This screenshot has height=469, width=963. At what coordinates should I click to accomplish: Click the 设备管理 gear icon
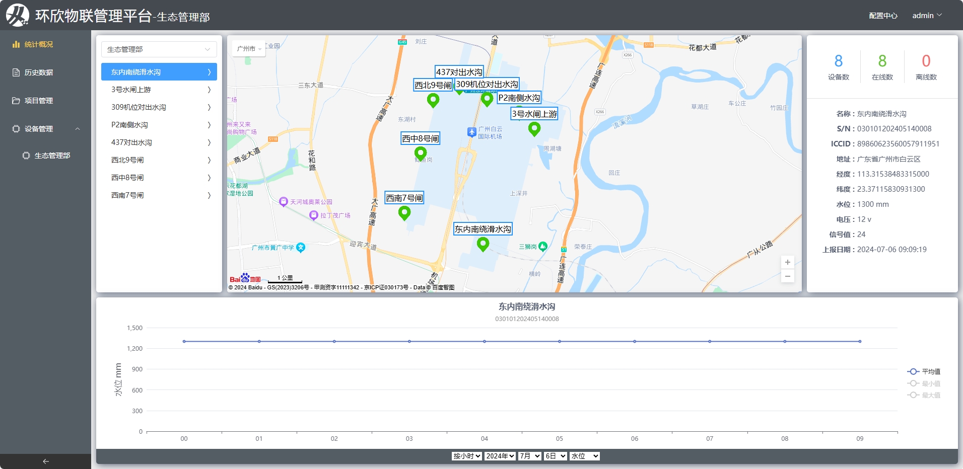click(x=16, y=129)
